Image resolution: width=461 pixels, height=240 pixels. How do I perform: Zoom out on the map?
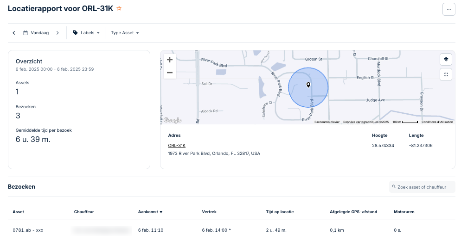coord(170,73)
